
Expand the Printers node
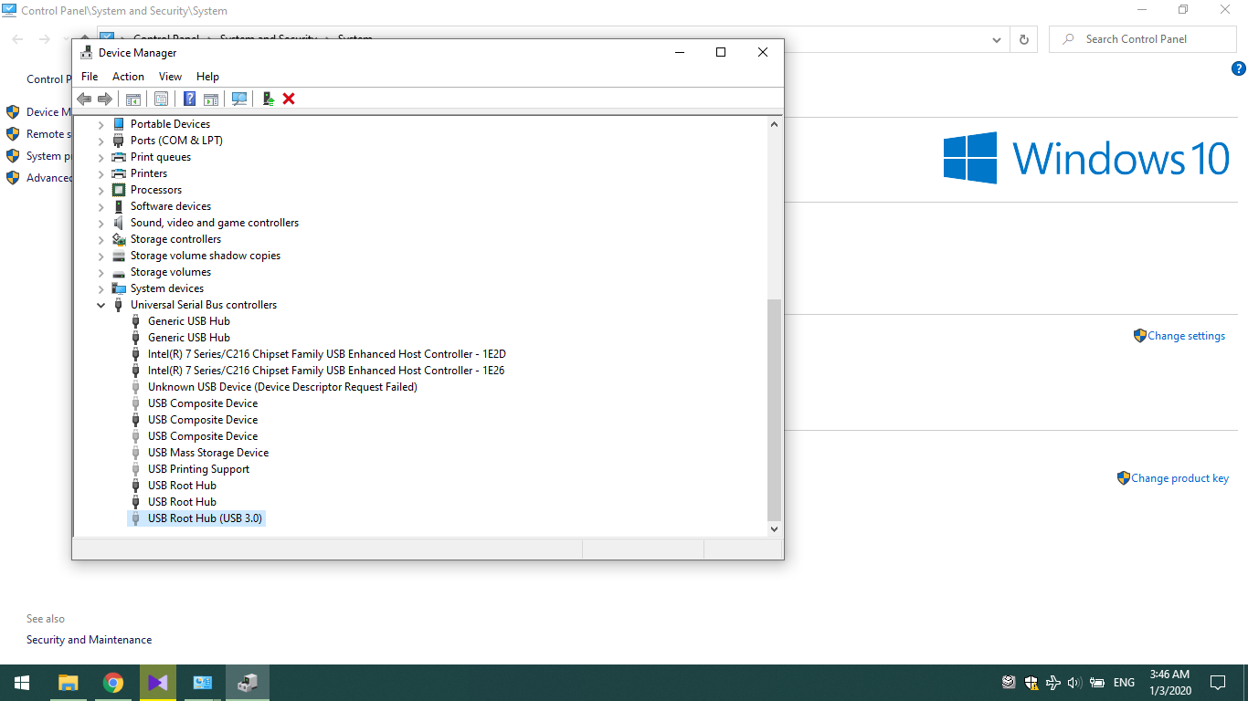(101, 173)
